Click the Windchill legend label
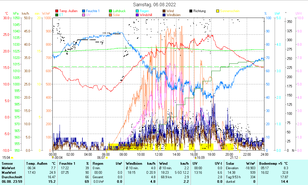 click(x=146, y=15)
